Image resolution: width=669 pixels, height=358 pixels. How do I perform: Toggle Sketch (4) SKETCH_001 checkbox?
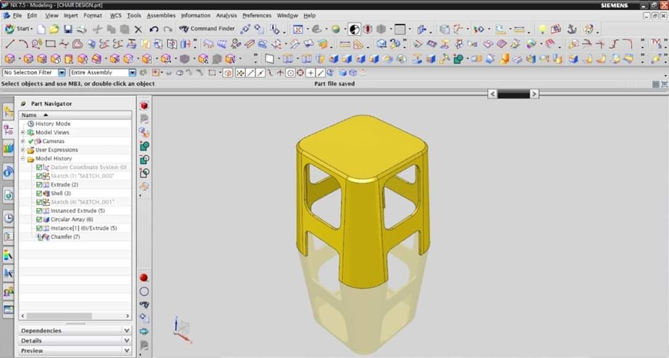39,202
